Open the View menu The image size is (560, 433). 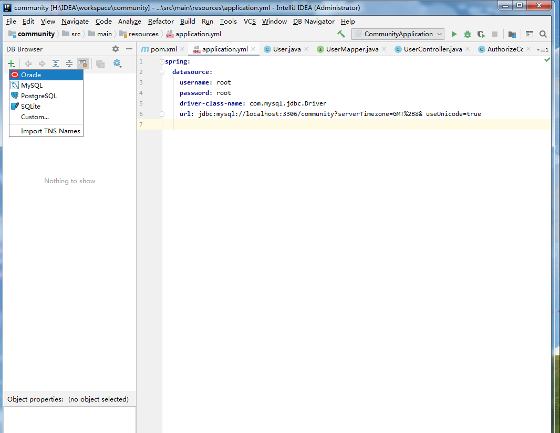[x=48, y=22]
